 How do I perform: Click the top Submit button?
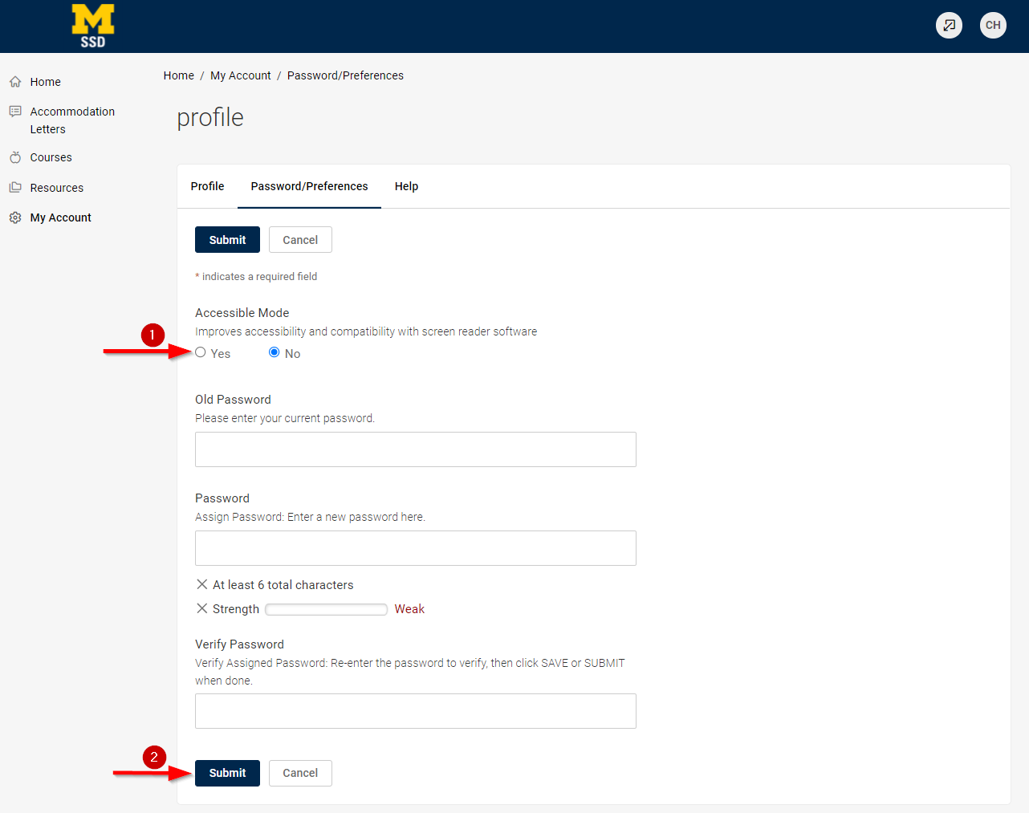tap(227, 240)
